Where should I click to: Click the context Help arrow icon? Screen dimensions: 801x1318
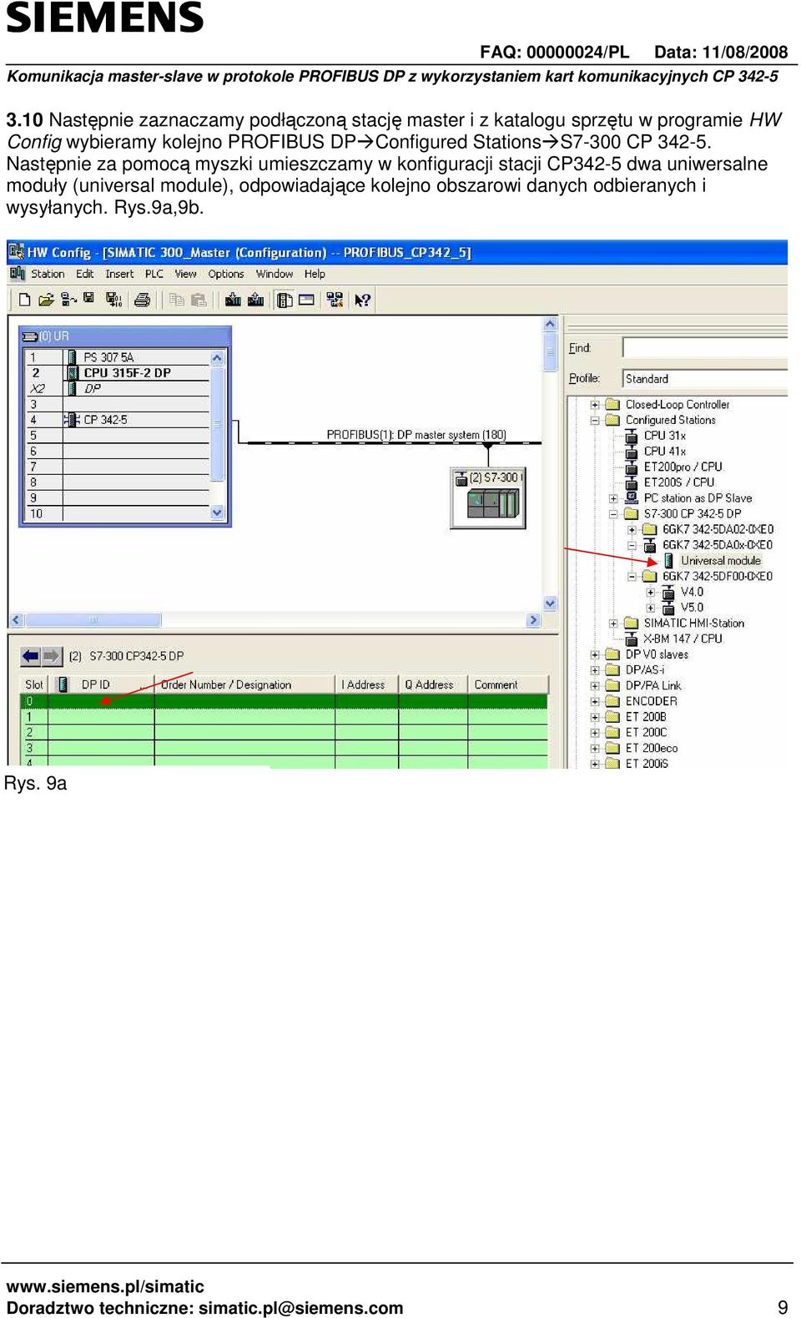coord(363,299)
